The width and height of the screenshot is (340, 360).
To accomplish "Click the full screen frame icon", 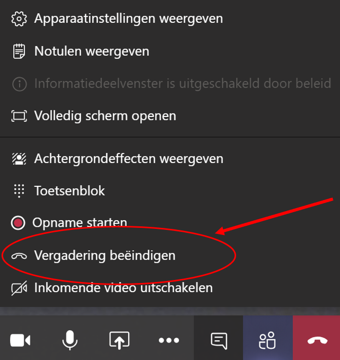I will coord(19,116).
